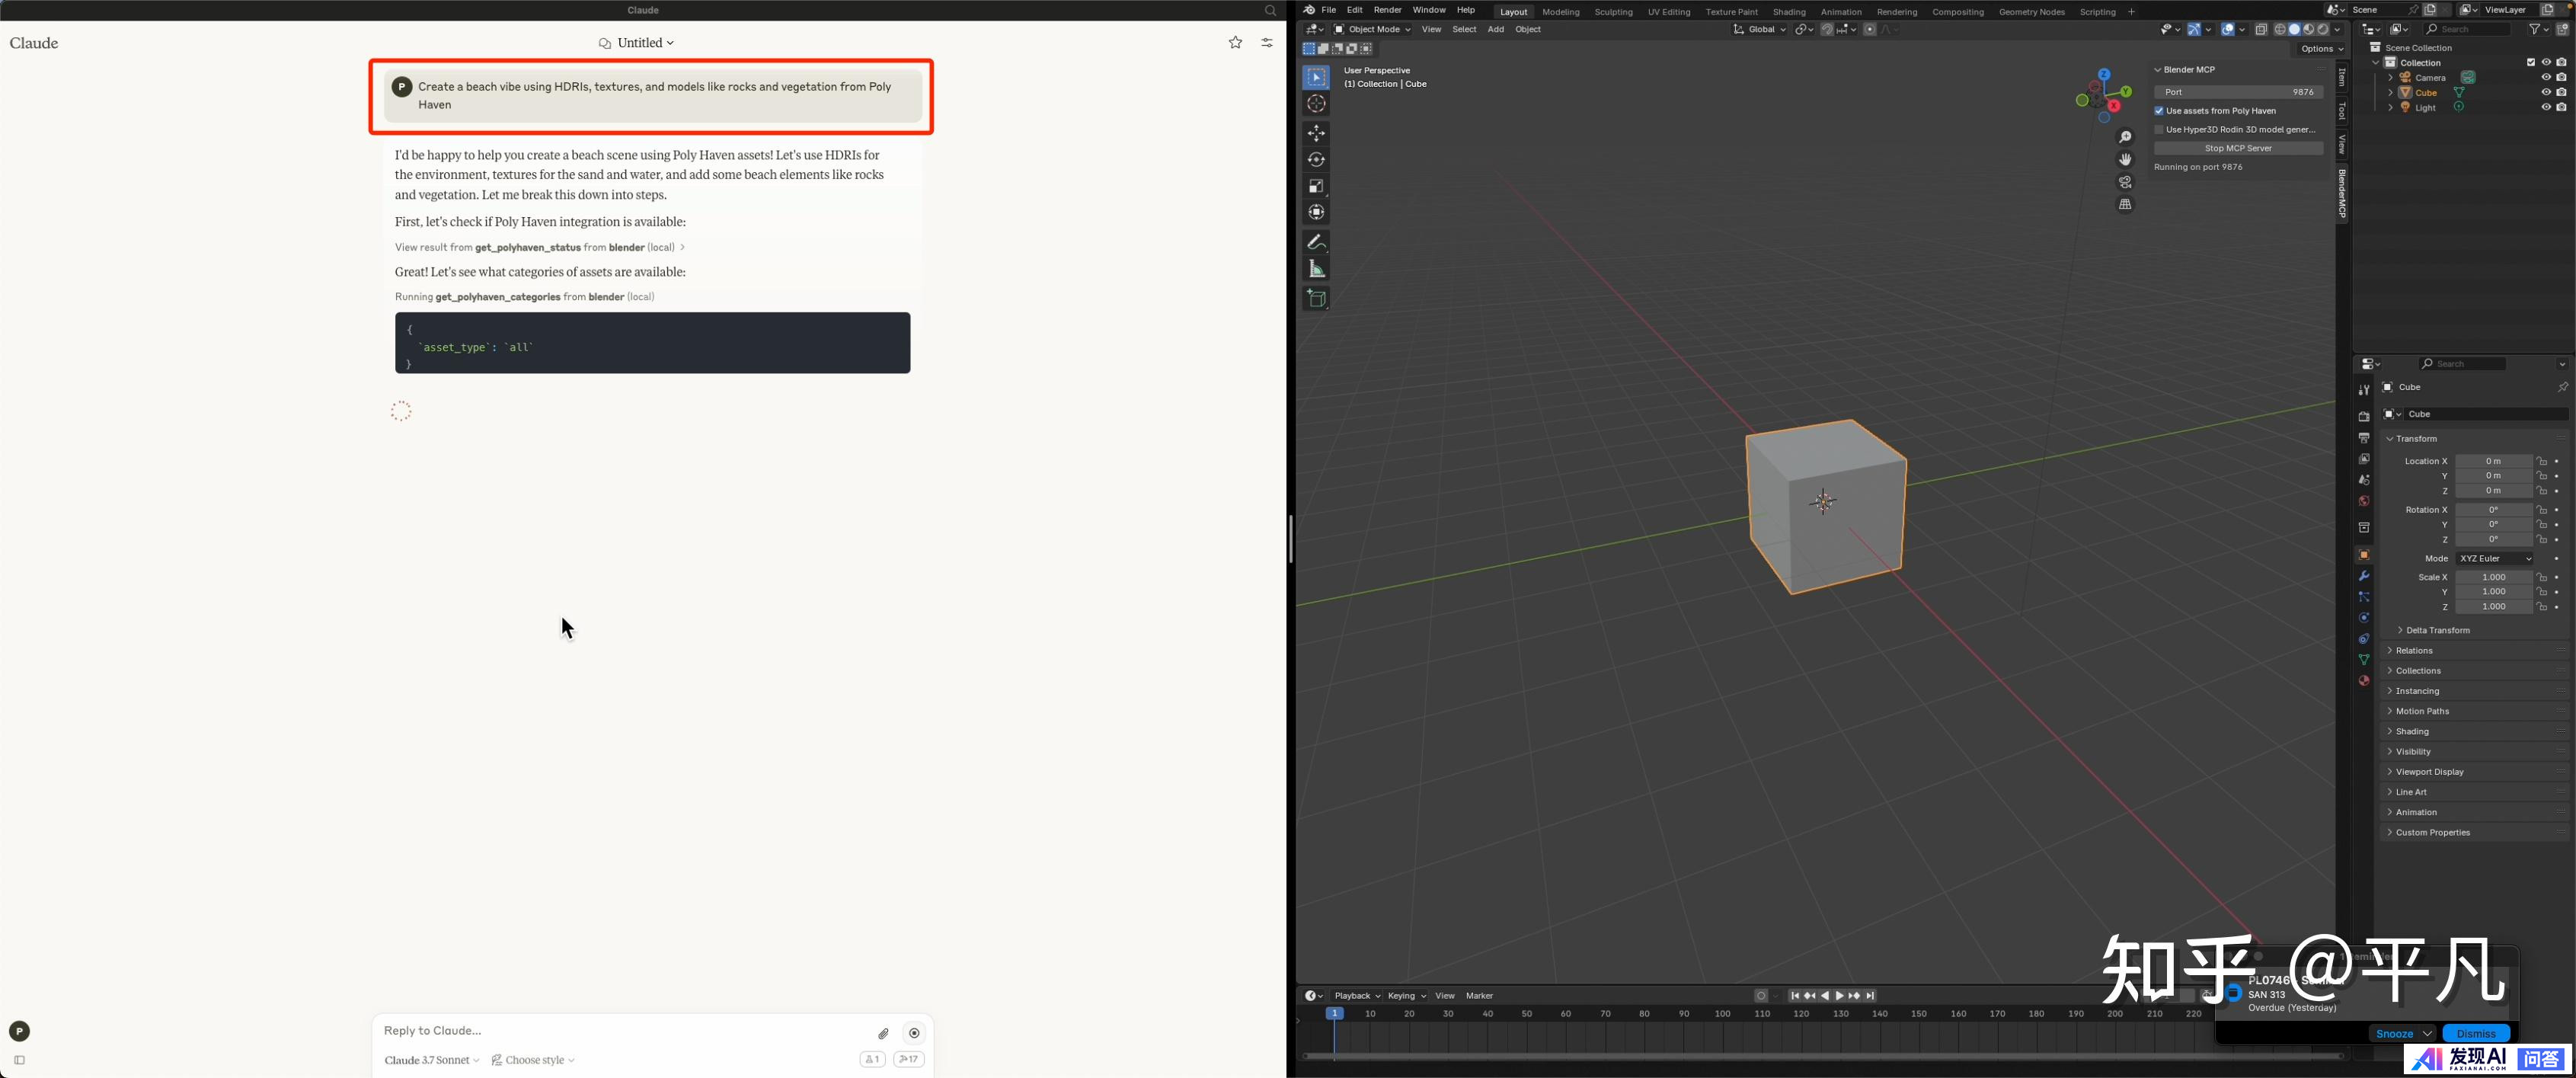The height and width of the screenshot is (1078, 2576).
Task: Click the attach file paperclip icon
Action: pyautogui.click(x=883, y=1033)
